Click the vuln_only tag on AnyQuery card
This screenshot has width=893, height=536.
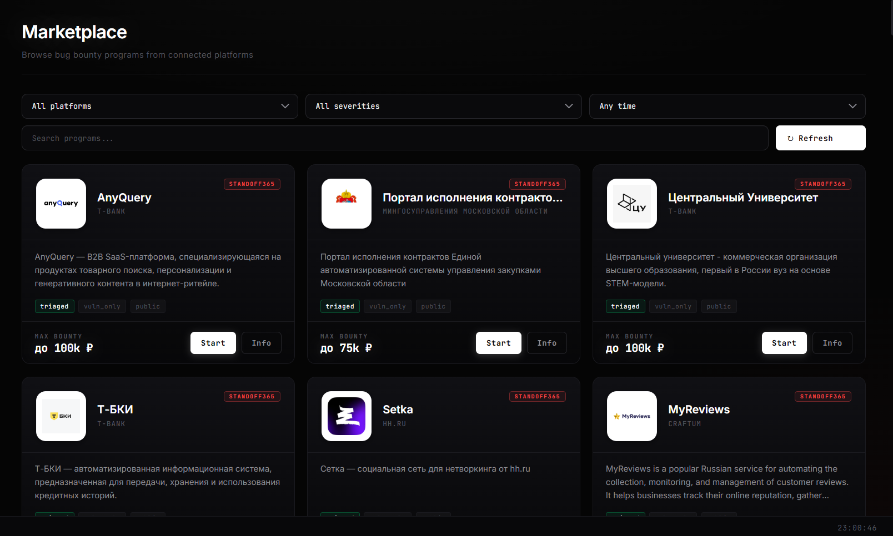tap(102, 306)
